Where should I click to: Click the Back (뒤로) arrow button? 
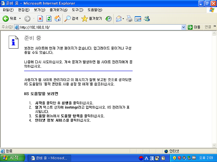[9, 19]
